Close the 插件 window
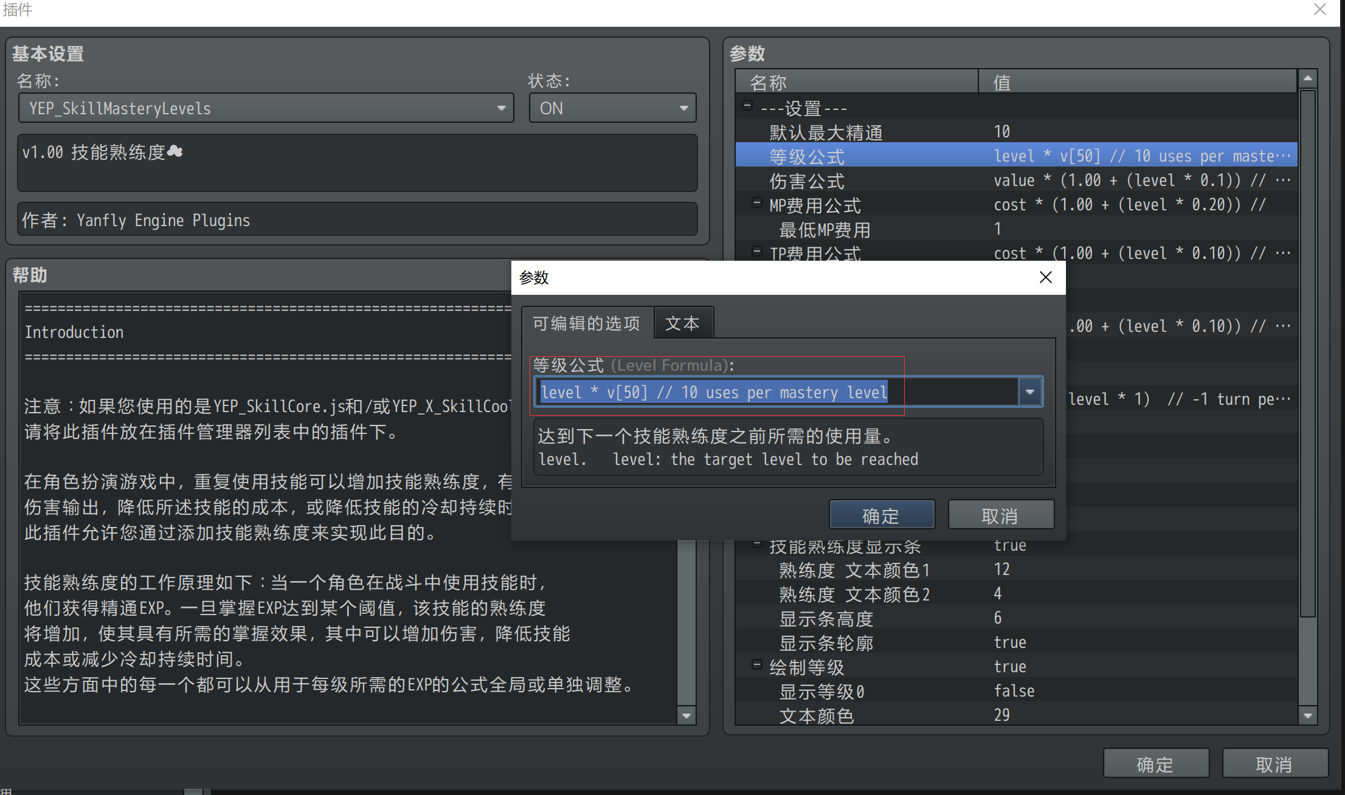 point(1320,9)
